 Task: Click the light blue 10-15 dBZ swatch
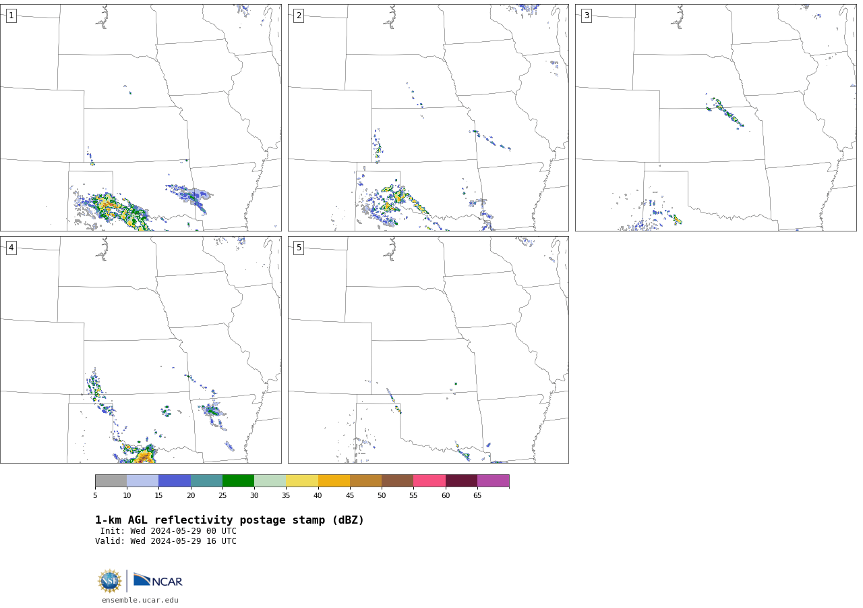pos(142,480)
